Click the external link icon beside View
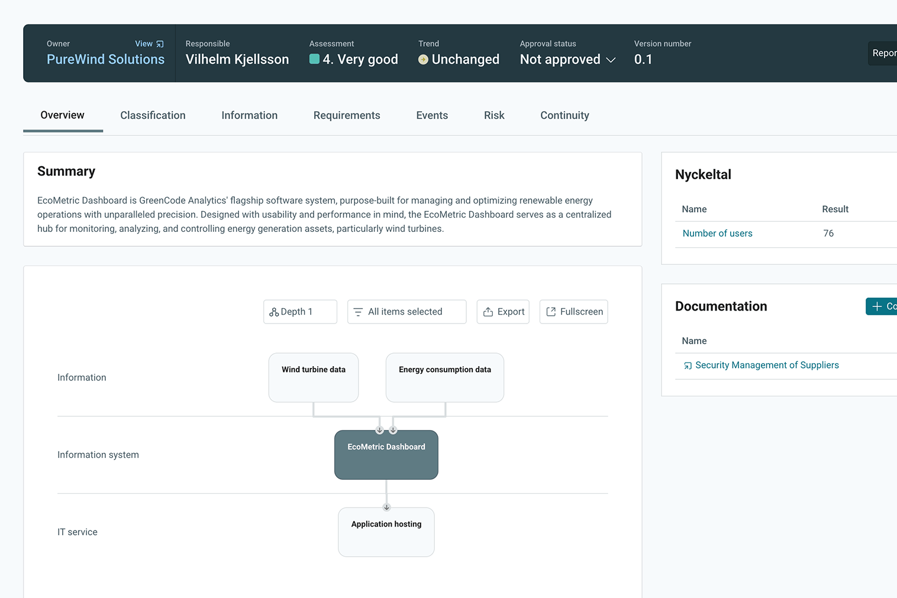Screen dimensions: 897x598 click(x=160, y=44)
